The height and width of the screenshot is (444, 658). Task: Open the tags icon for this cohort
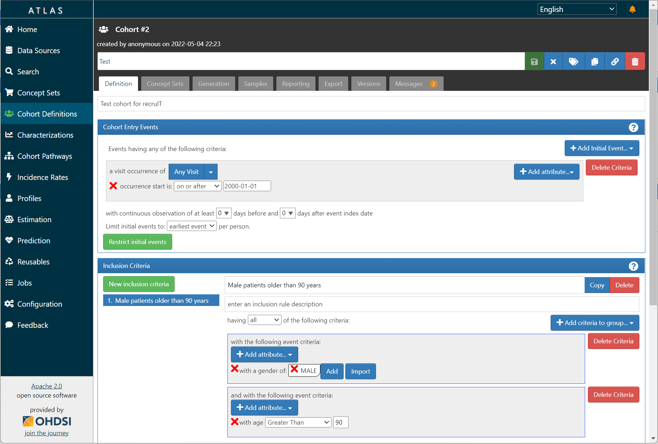574,62
